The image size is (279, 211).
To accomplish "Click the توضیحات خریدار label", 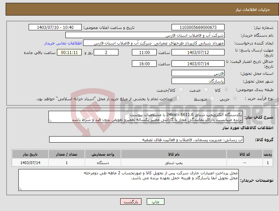I will [x=257, y=180].
